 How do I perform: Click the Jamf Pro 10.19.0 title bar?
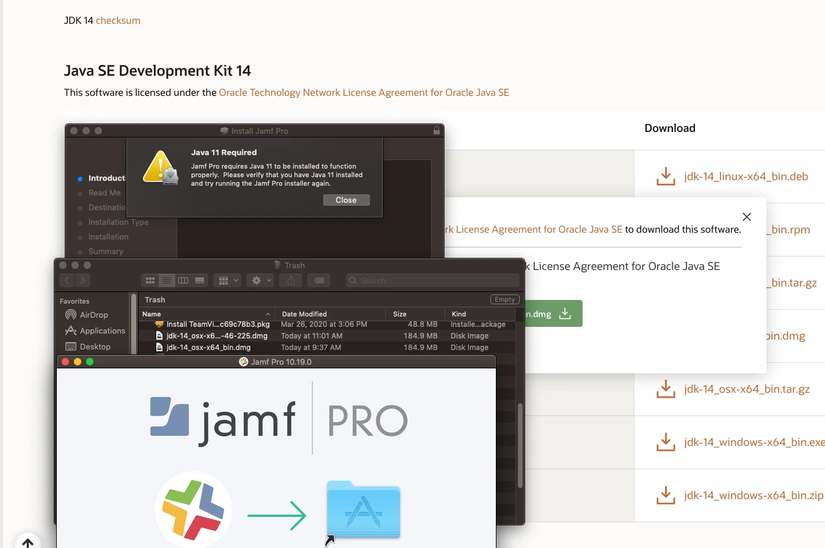[276, 362]
